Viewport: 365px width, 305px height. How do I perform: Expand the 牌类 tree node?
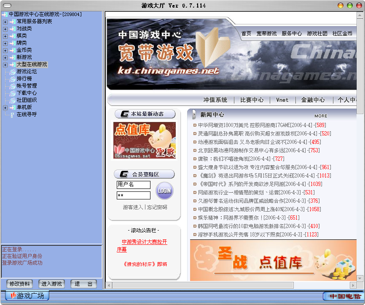click(x=5, y=43)
